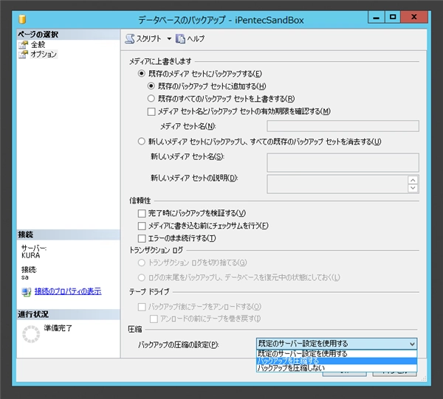Viewport: 443px width, 399px height.
Task: Open the バックアップの圧縮の設定 combo box
Action: pyautogui.click(x=337, y=344)
